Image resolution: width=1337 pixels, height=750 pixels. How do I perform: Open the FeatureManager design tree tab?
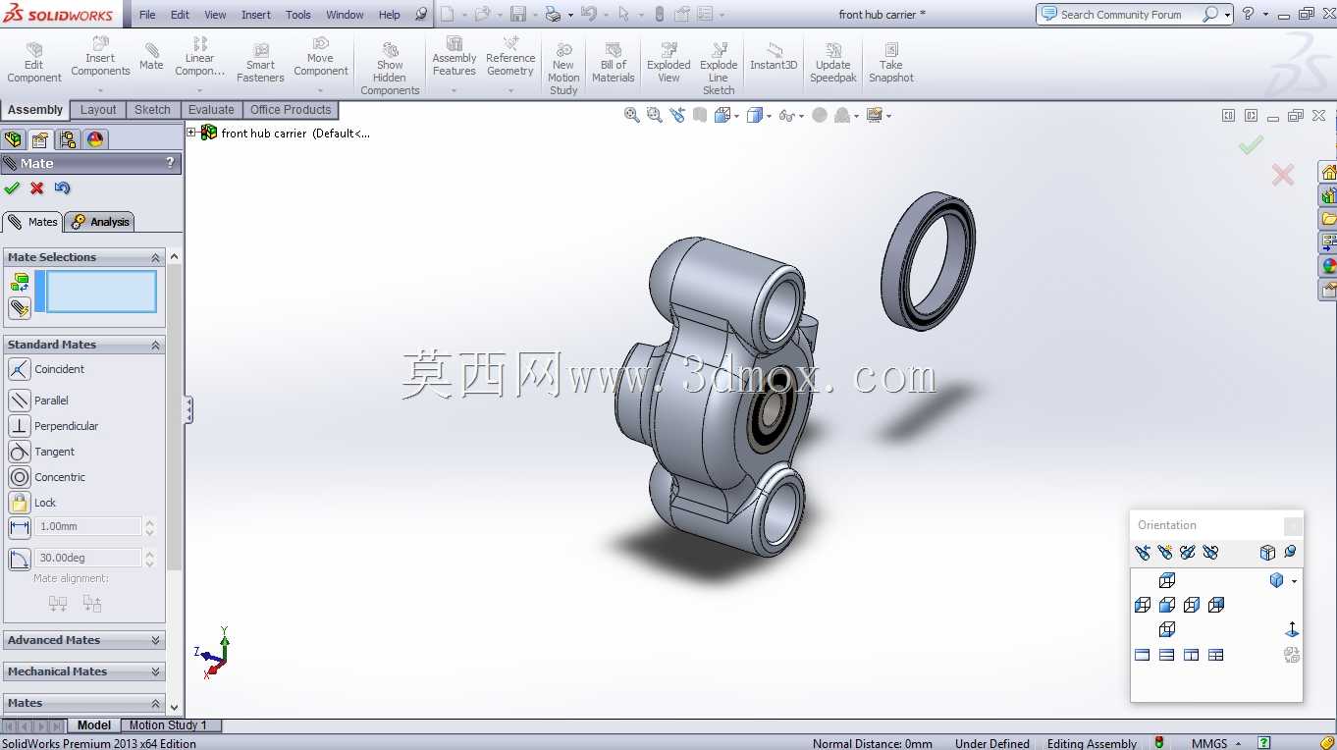coord(14,139)
